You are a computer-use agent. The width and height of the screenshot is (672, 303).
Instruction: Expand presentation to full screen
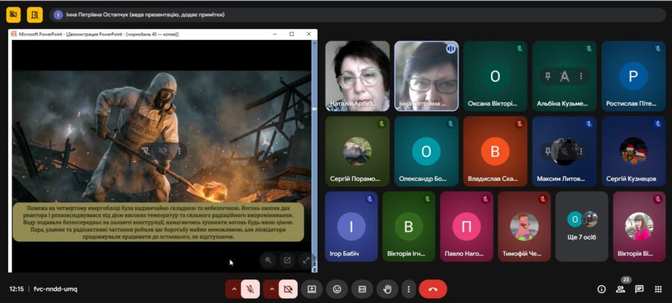(306, 260)
